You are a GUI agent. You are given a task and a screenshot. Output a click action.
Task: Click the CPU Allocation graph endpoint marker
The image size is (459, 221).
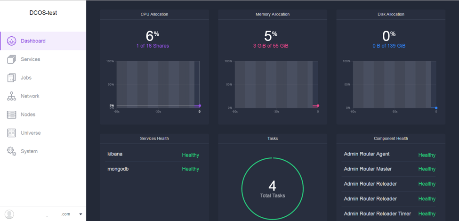pyautogui.click(x=200, y=106)
